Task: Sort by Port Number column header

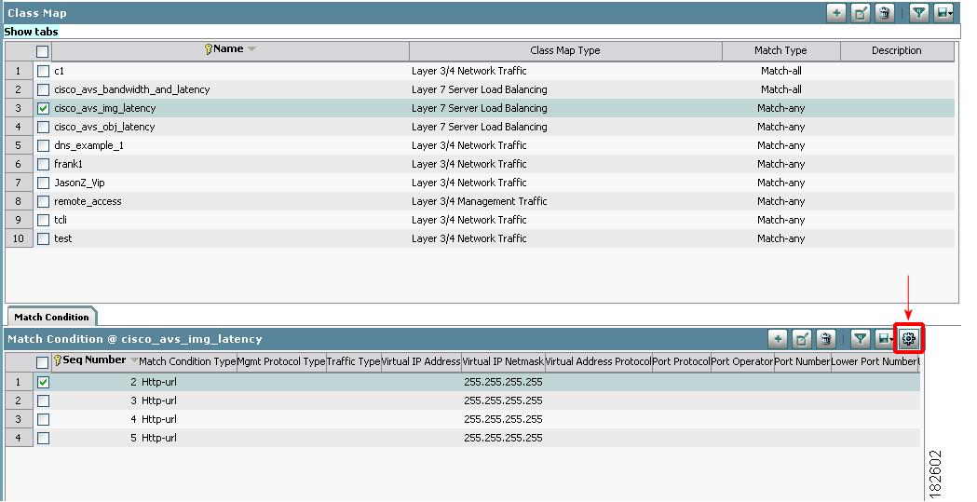Action: (x=803, y=362)
